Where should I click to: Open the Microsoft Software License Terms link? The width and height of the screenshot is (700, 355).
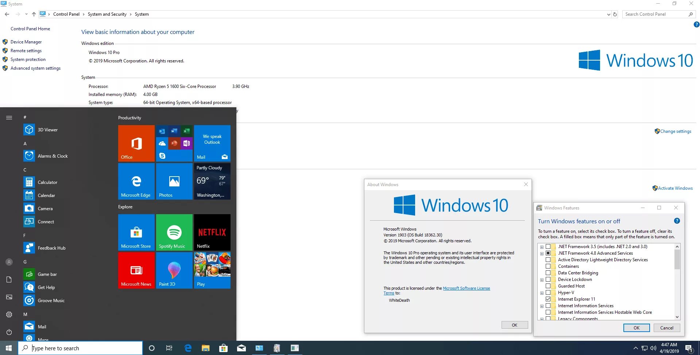pos(466,288)
